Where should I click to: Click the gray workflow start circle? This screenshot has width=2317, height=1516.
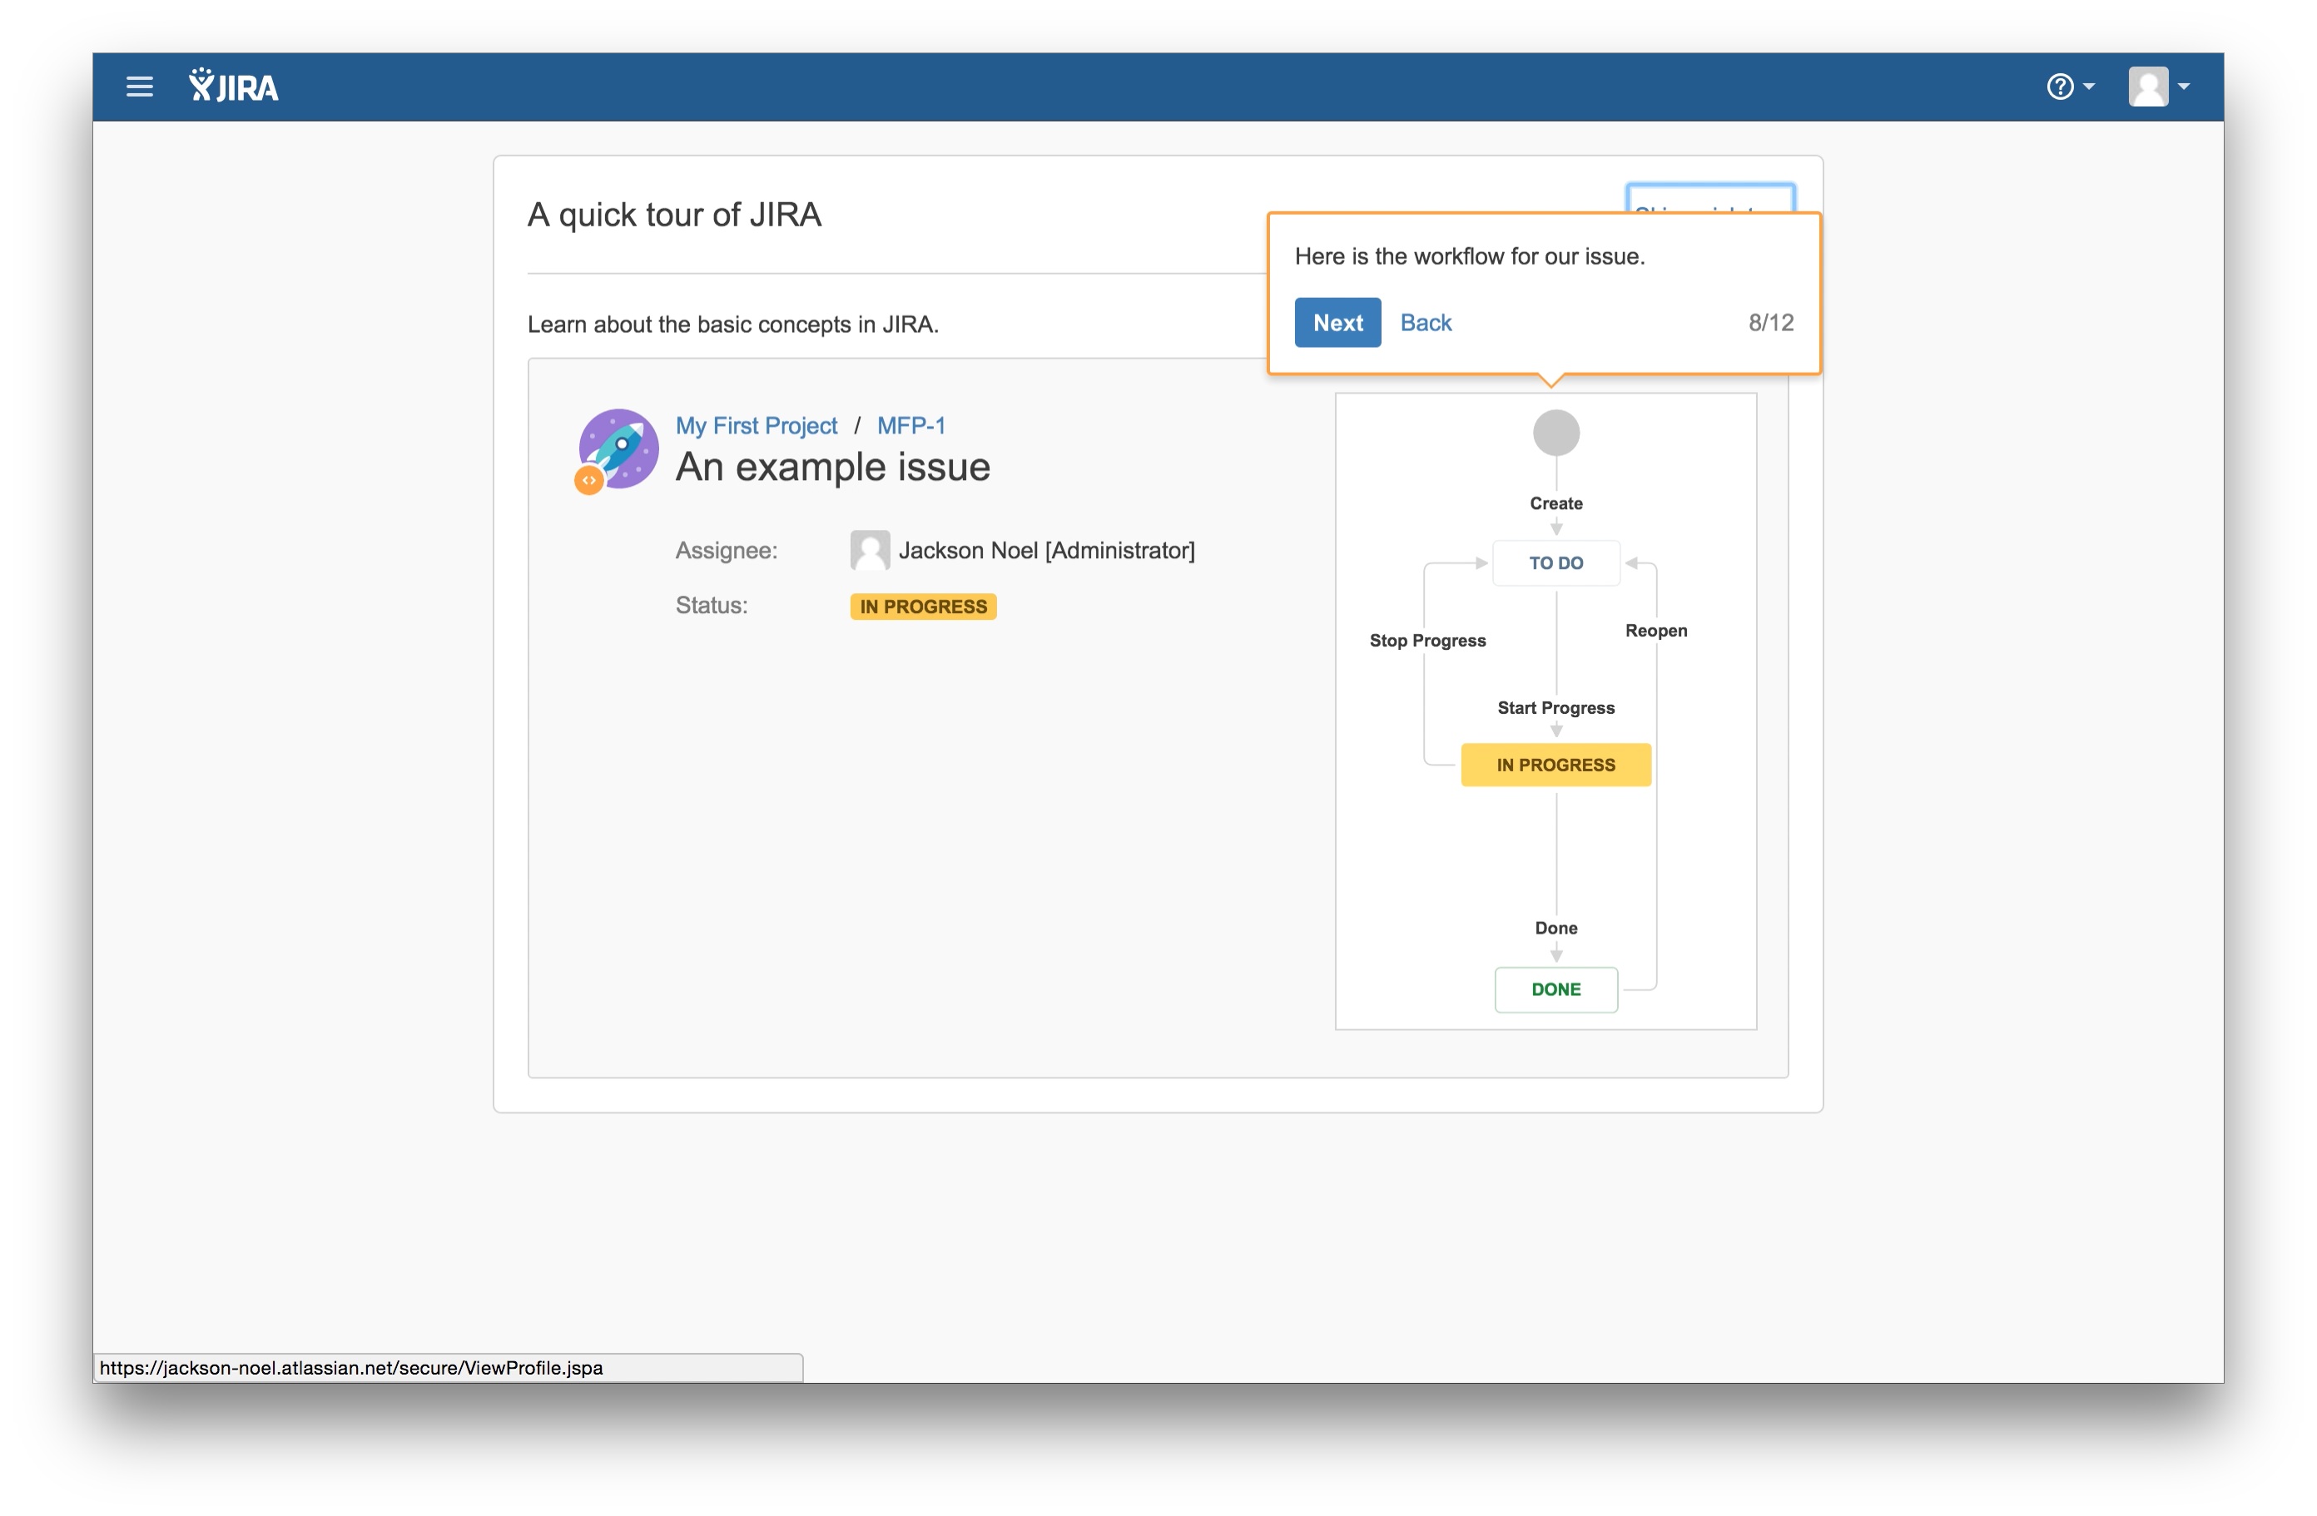click(x=1555, y=432)
